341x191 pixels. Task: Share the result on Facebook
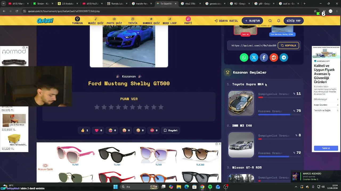click(264, 58)
